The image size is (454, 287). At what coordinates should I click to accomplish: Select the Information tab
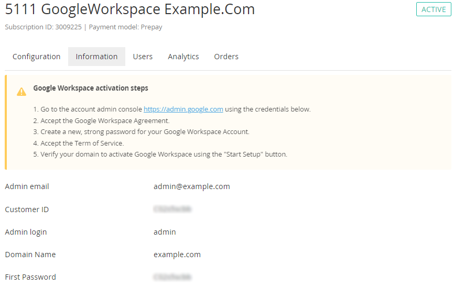[96, 57]
